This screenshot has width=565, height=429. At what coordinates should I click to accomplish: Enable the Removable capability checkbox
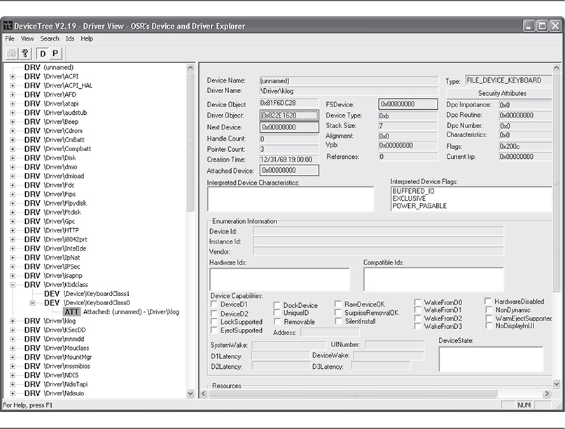pyautogui.click(x=277, y=322)
